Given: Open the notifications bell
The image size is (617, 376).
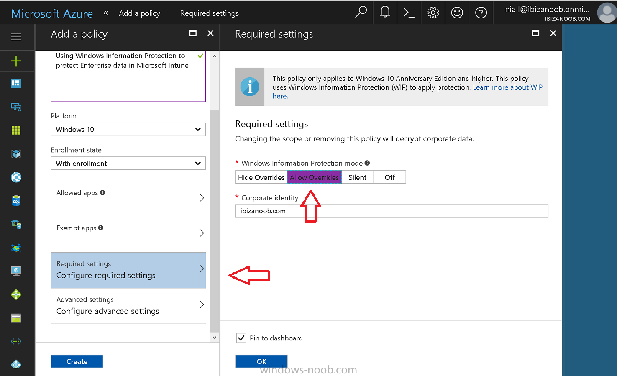Looking at the screenshot, I should [385, 12].
